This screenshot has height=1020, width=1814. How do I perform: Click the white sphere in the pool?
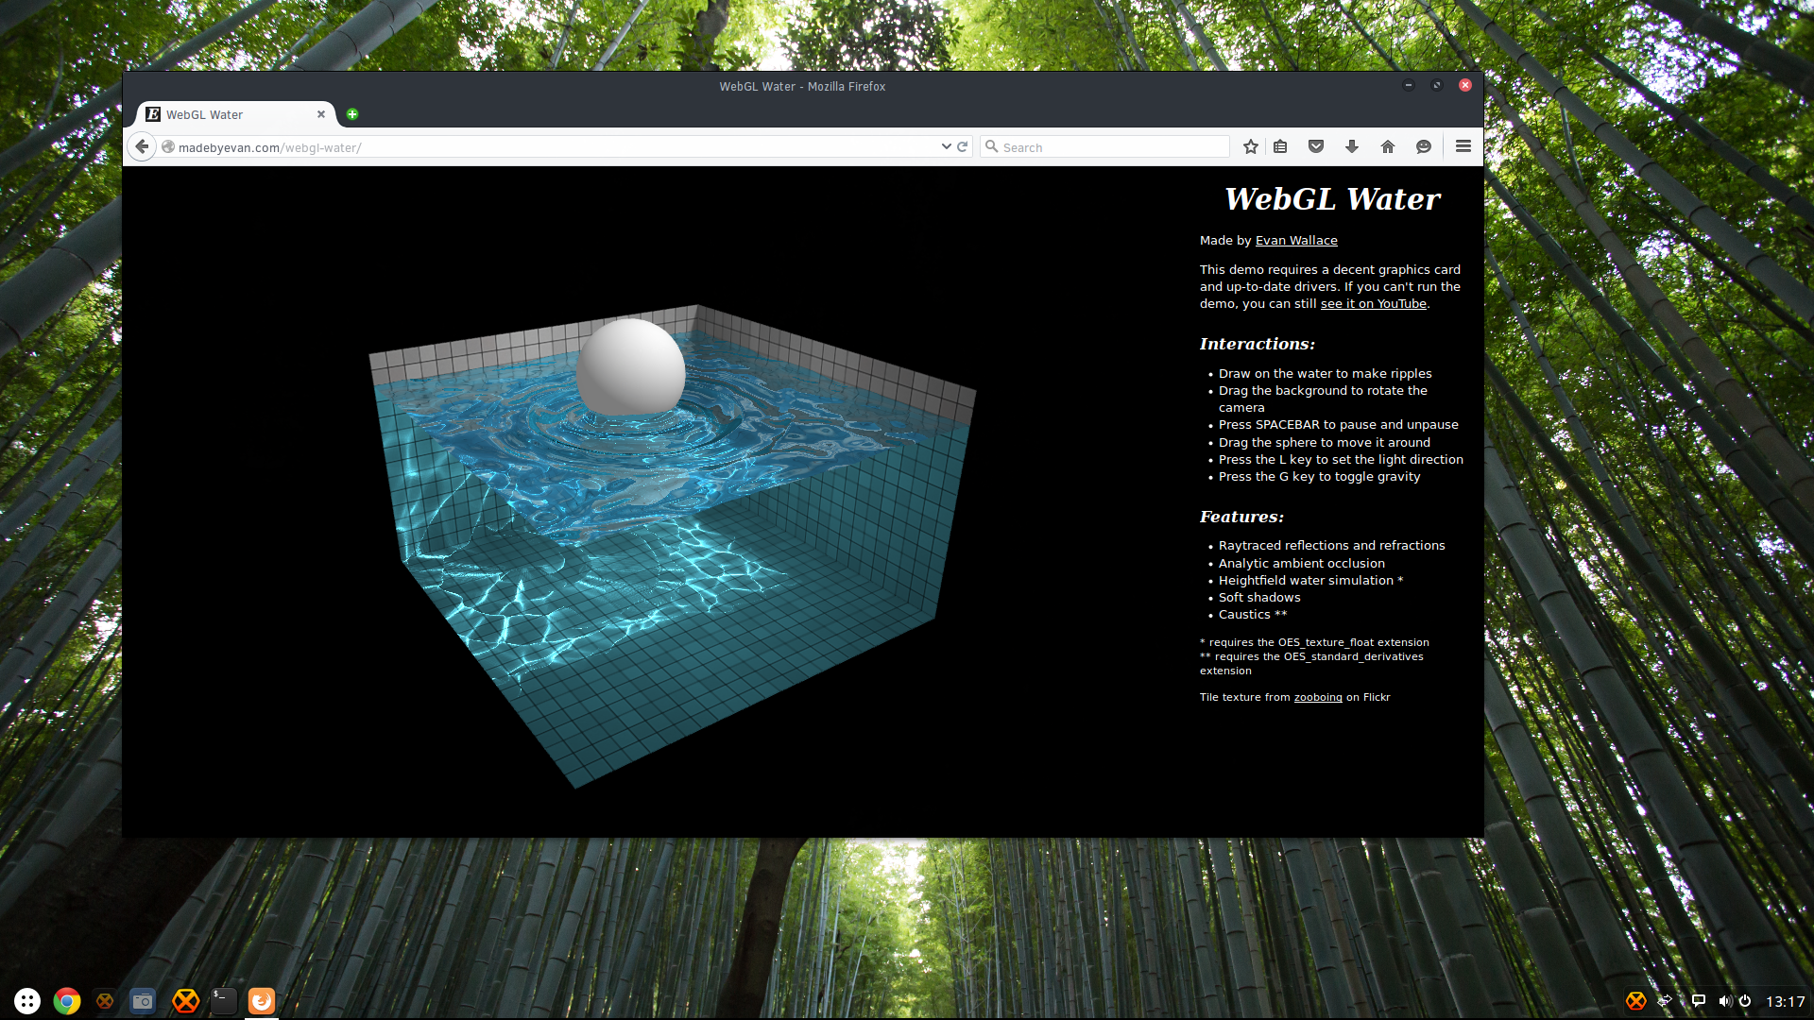coord(630,366)
